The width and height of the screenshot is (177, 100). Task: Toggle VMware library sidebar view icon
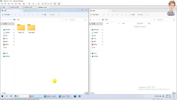[43, 4]
